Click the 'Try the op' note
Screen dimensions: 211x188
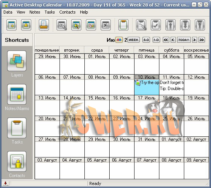click(150, 83)
